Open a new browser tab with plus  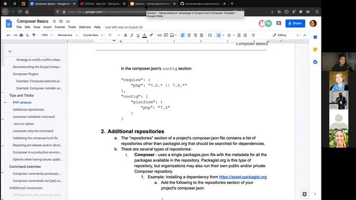(x=232, y=4)
